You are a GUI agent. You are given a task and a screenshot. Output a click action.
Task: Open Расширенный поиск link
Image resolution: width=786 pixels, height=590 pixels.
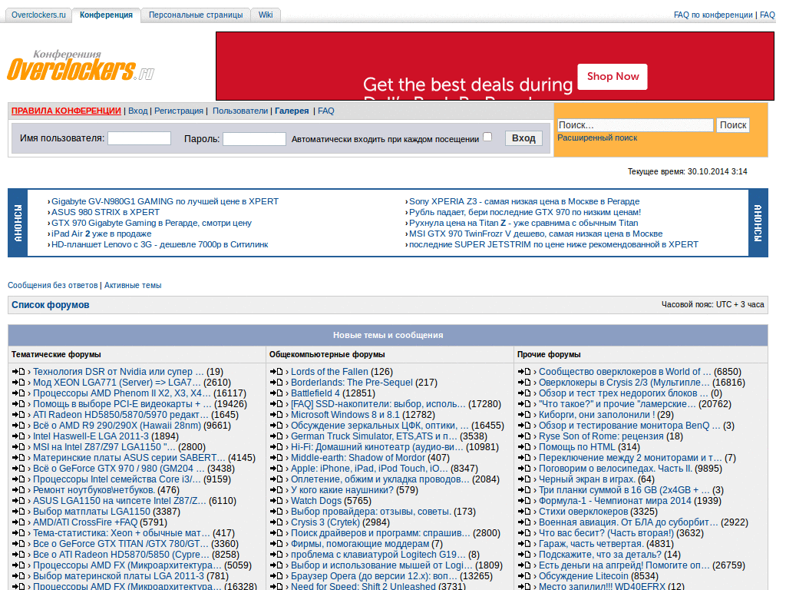pyautogui.click(x=597, y=138)
